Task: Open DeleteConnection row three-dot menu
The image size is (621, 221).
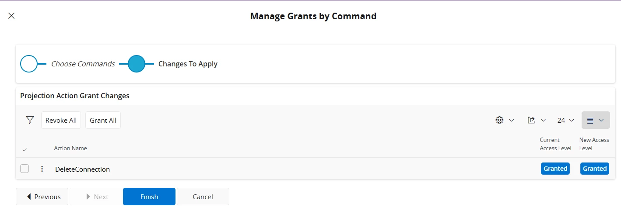Action: point(42,169)
